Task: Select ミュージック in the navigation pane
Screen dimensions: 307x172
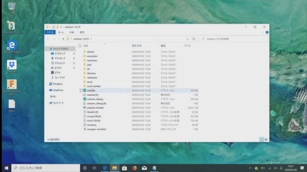Action: pos(60,77)
